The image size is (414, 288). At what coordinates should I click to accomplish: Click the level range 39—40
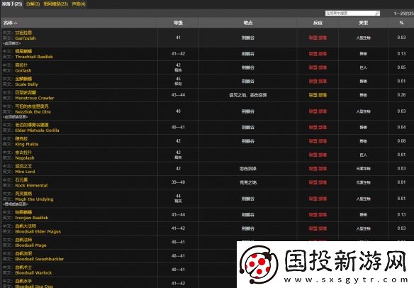178,182
